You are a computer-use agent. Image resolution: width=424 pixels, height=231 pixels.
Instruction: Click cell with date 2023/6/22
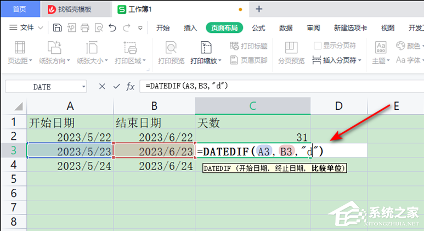click(x=154, y=137)
